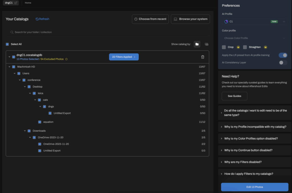The image size is (292, 193).
Task: Enable the Crop checkbox
Action: pos(224,47)
